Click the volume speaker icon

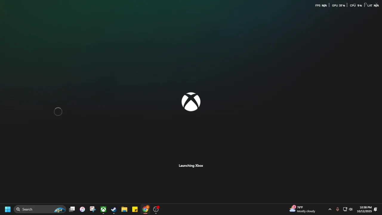click(x=351, y=209)
